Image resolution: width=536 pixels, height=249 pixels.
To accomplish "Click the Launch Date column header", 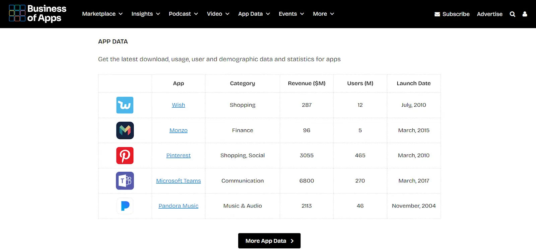I will (414, 84).
